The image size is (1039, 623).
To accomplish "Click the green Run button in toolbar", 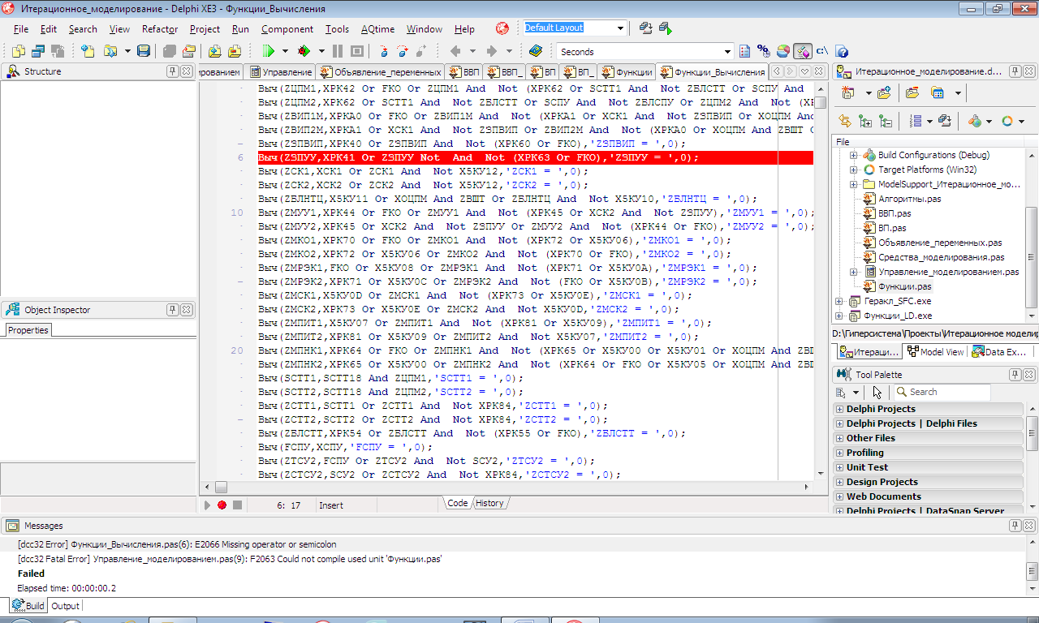I will pos(268,51).
